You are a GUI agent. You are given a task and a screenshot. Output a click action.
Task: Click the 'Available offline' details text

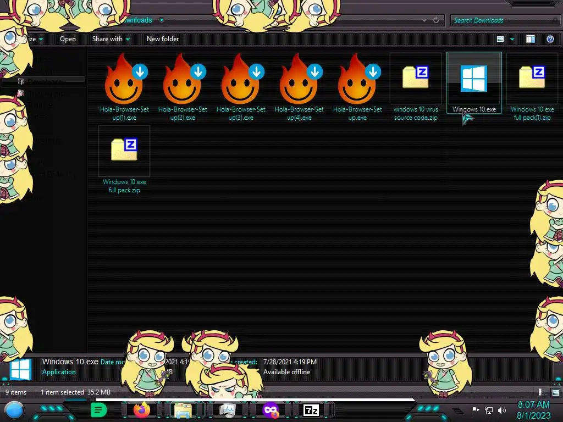(x=286, y=372)
